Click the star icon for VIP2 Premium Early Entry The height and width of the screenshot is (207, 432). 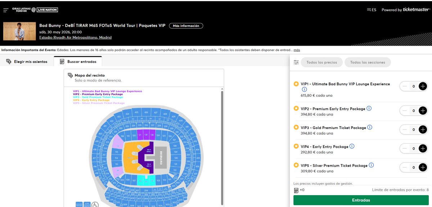point(296,109)
